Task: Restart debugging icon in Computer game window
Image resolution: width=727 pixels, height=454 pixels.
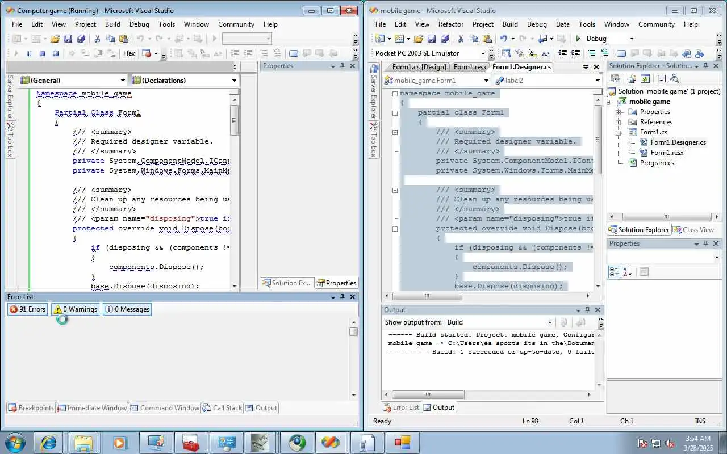Action: pos(56,53)
